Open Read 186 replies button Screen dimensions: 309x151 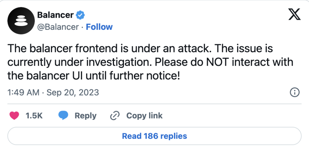154,136
